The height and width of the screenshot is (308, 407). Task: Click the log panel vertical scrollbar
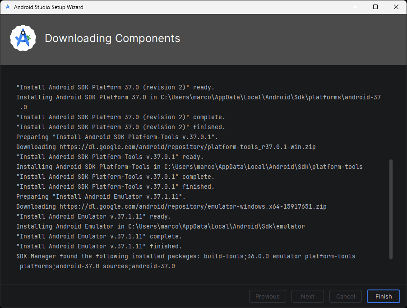point(391,209)
